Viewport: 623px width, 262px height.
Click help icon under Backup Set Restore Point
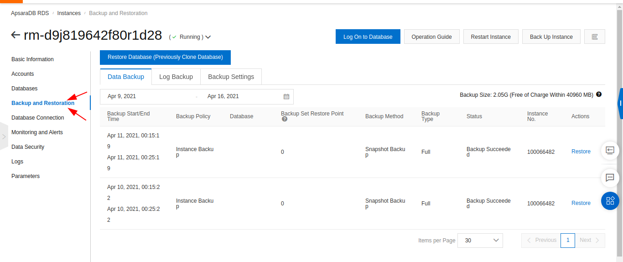tap(285, 119)
